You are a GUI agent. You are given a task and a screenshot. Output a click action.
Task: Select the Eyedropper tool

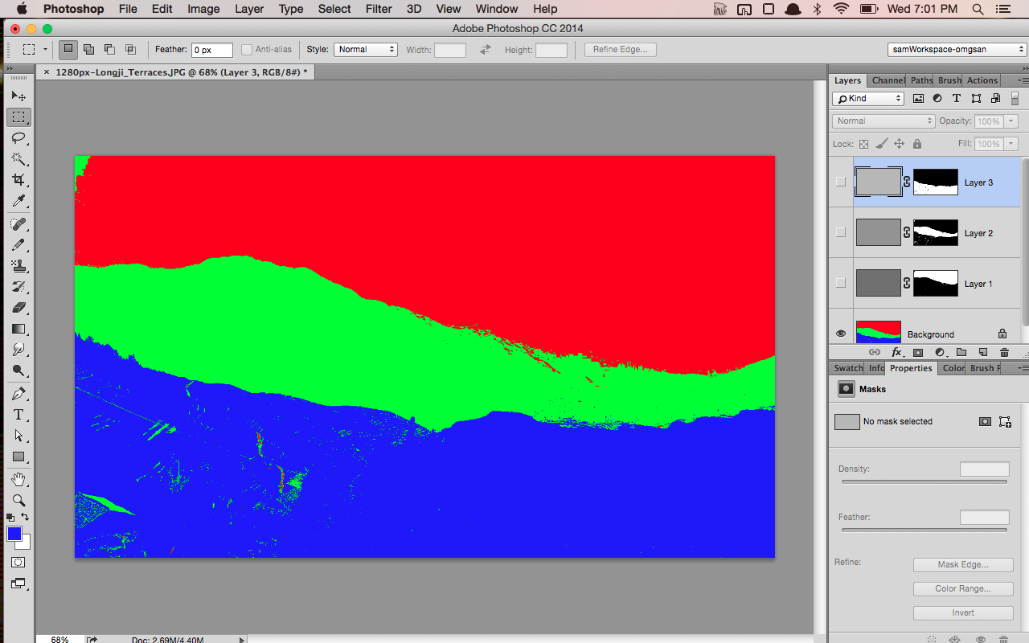(x=18, y=201)
